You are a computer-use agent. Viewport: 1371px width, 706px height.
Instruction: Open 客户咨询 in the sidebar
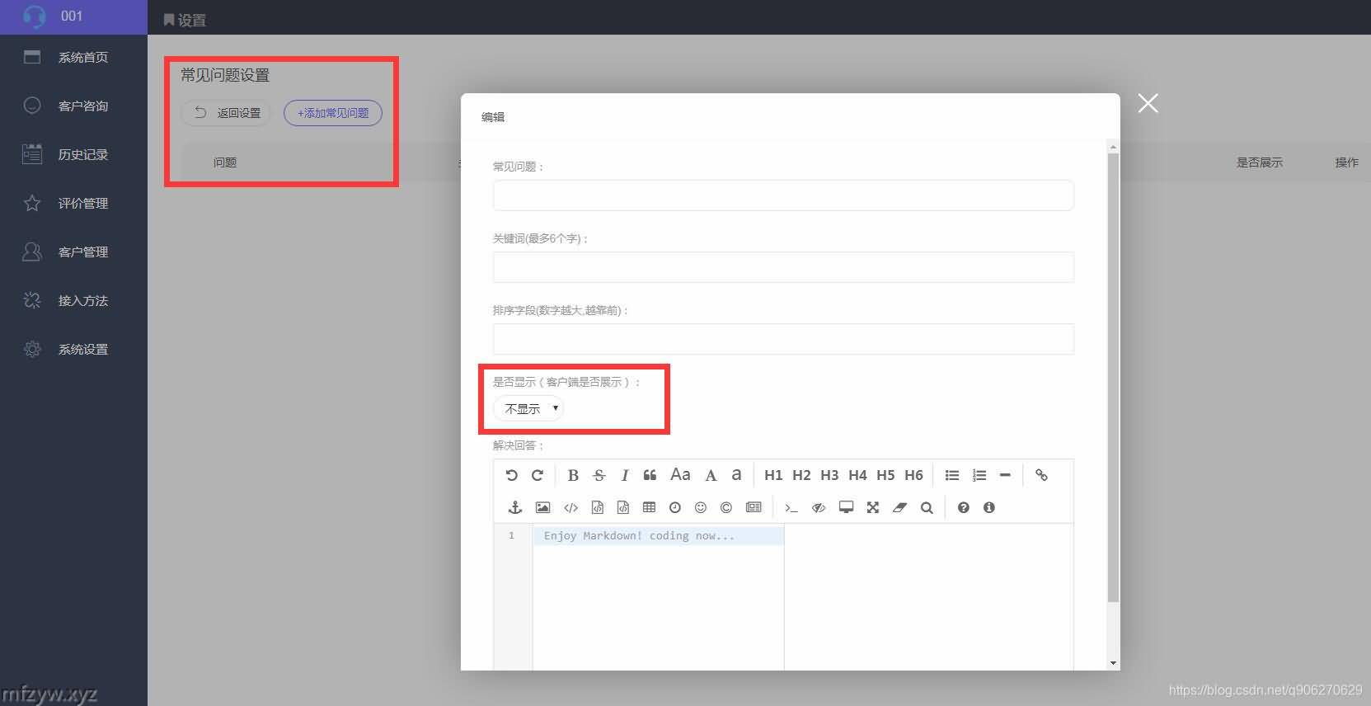click(x=82, y=106)
